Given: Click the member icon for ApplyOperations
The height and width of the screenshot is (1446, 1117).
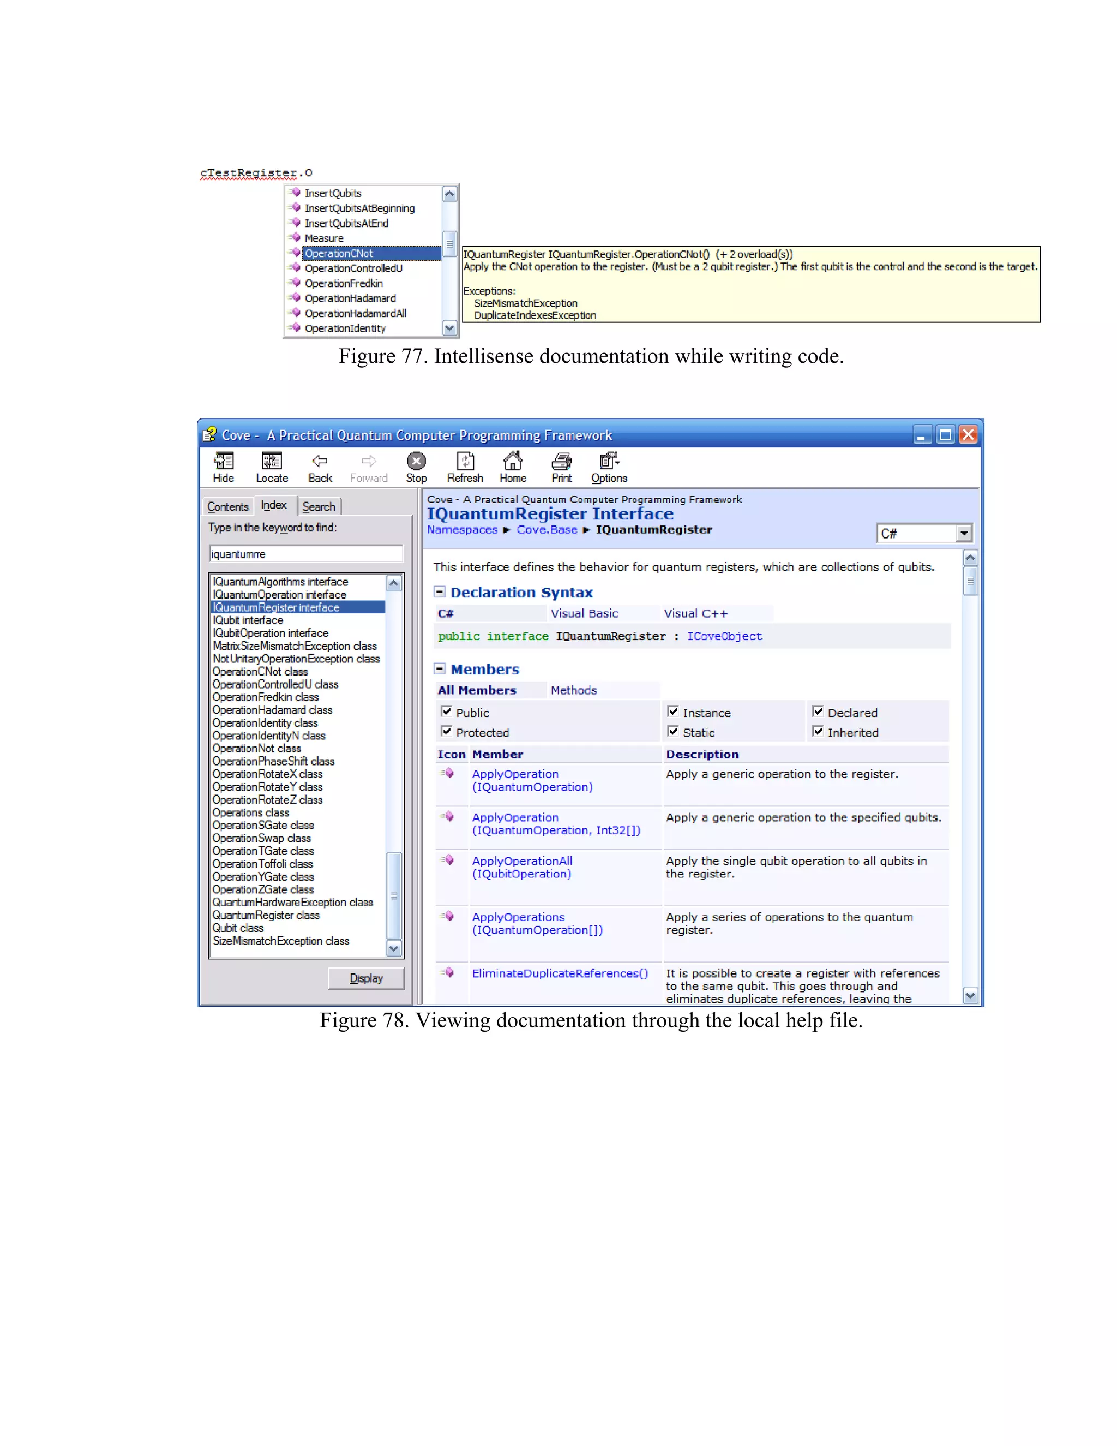Looking at the screenshot, I should click(448, 916).
